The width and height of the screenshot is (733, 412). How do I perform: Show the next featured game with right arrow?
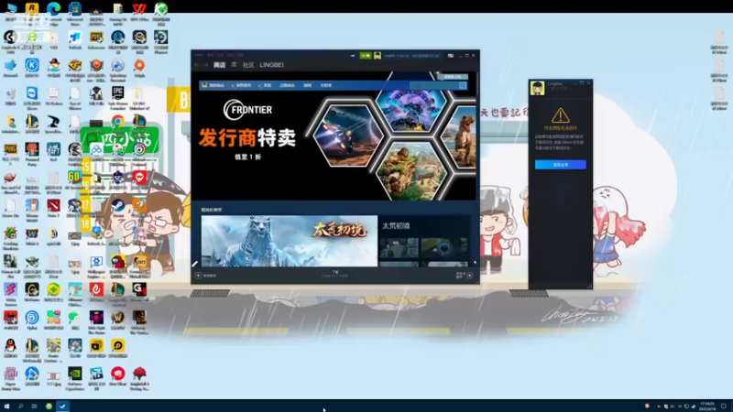coord(475,263)
